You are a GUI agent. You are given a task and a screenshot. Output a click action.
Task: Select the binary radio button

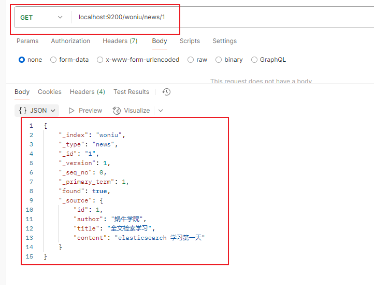coord(219,60)
